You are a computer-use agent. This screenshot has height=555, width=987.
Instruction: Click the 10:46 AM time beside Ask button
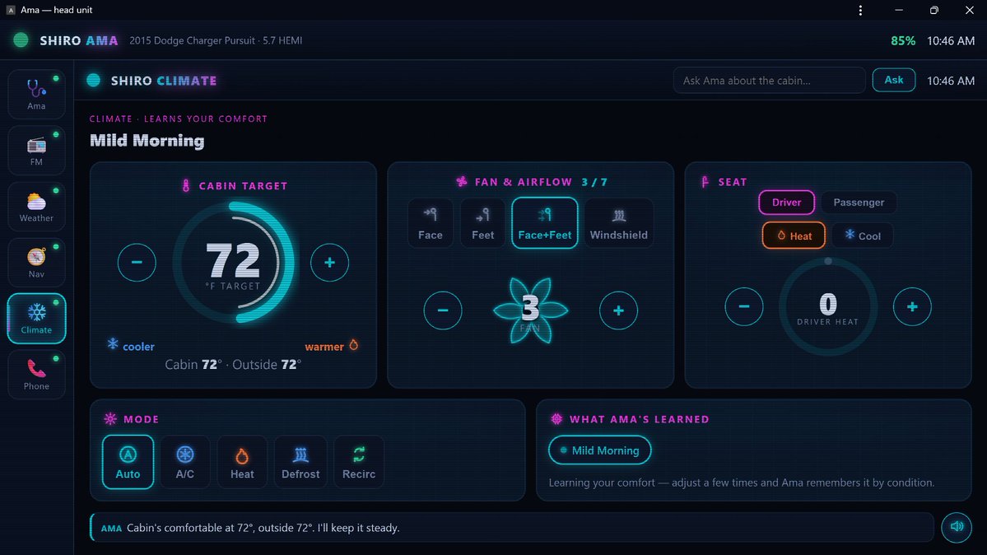(951, 81)
